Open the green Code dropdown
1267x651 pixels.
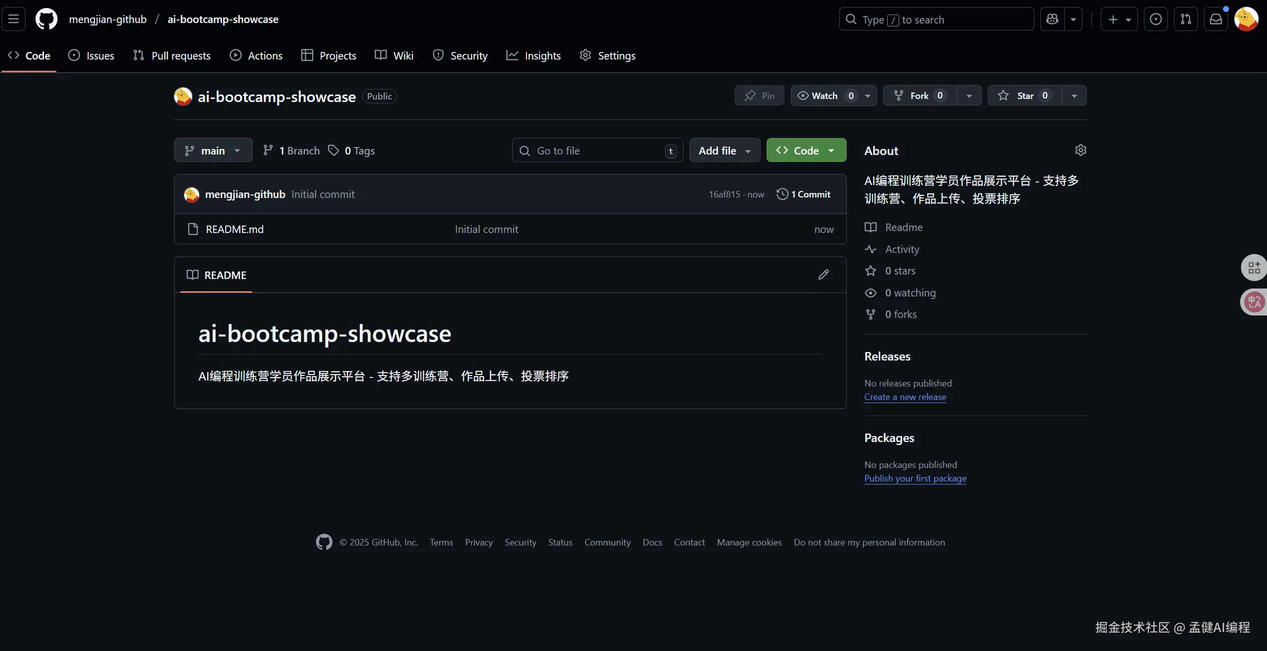click(806, 150)
